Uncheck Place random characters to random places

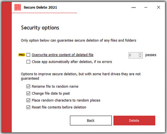pyautogui.click(x=28, y=100)
